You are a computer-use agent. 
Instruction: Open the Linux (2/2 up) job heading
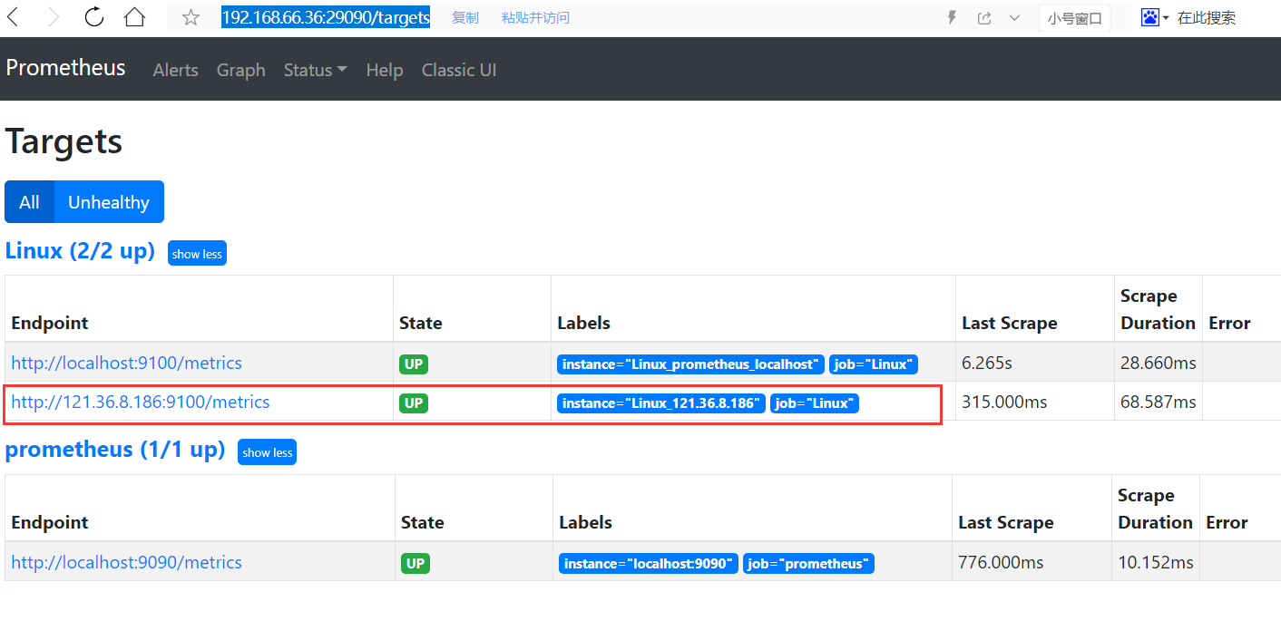80,251
